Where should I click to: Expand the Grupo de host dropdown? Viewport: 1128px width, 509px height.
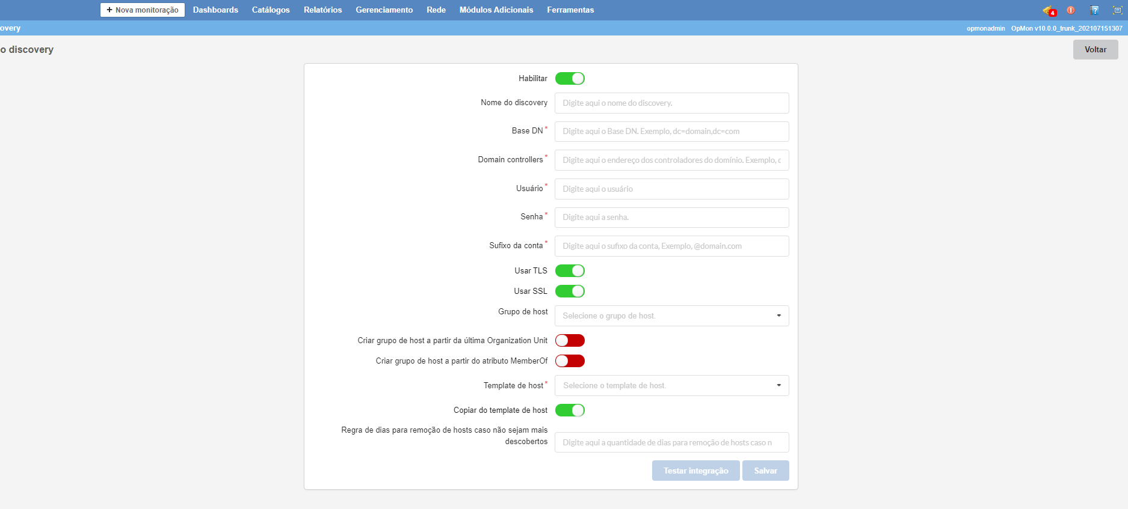(671, 316)
